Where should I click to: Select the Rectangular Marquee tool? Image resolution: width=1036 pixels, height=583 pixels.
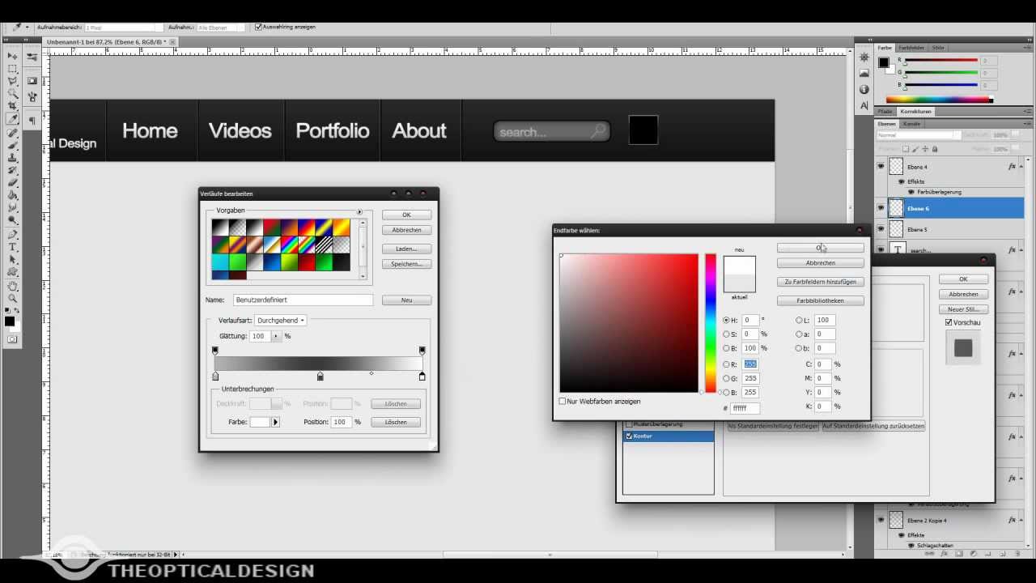13,69
